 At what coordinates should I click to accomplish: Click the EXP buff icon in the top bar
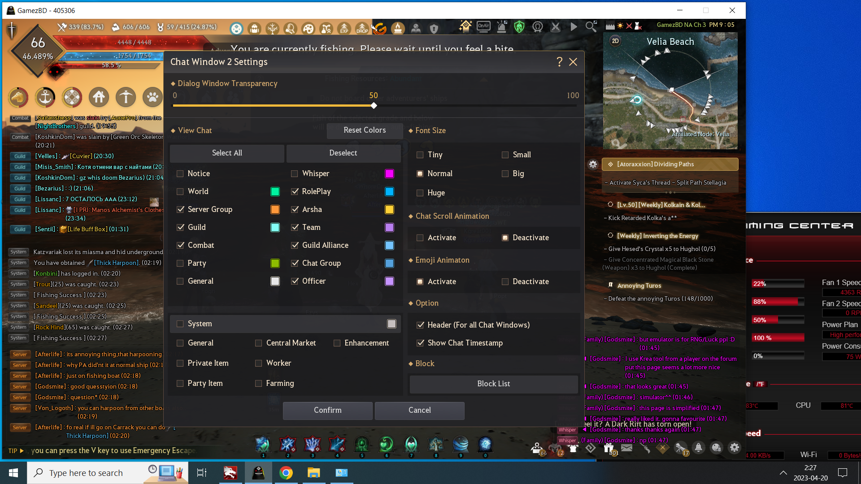[x=344, y=29]
